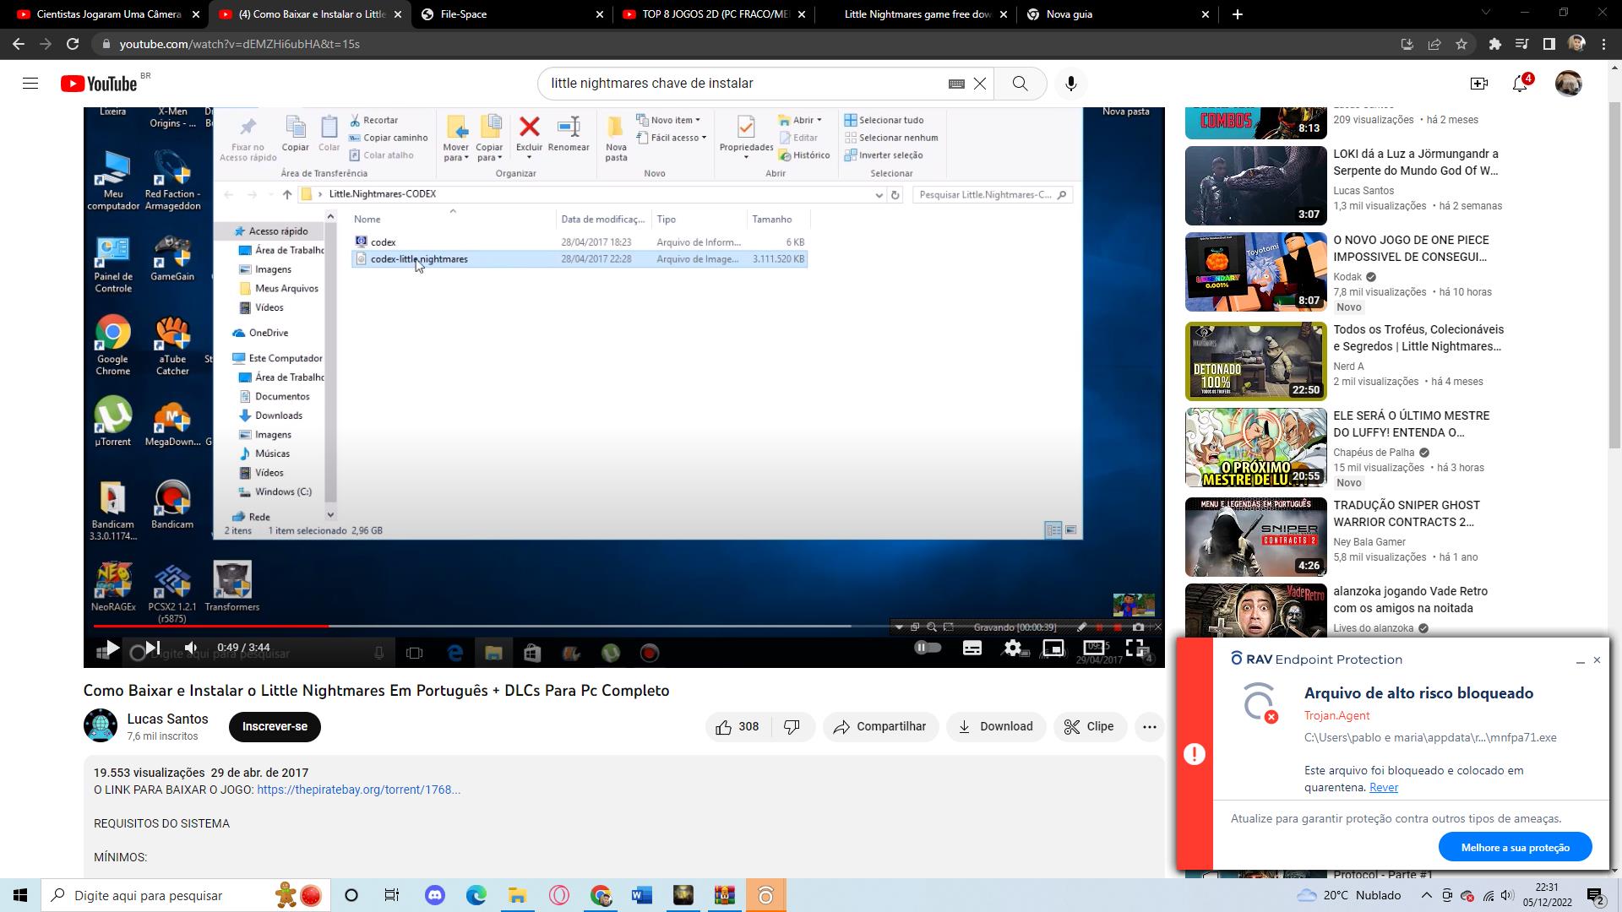Open video settings gear

[1013, 648]
